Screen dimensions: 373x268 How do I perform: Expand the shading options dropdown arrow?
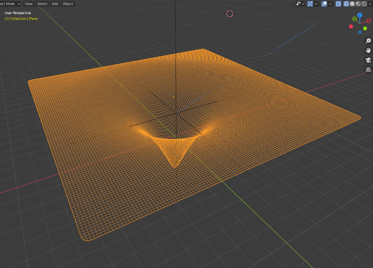(370, 4)
